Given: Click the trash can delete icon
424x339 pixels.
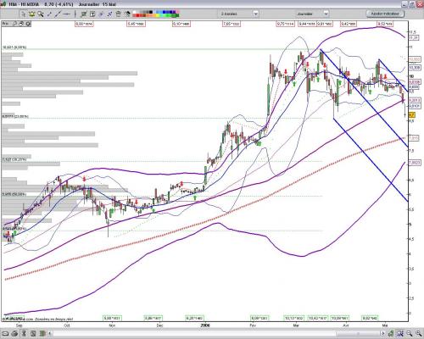Looking at the screenshot, I should [x=119, y=14].
